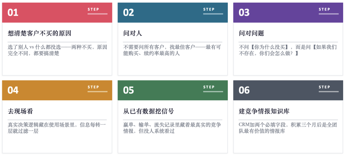346x157 pixels.
Task: Select the heading 问对问题
Action: [251, 33]
